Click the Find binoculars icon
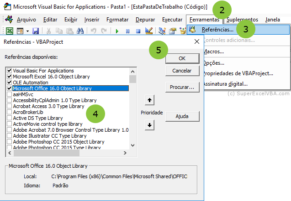Viewport: 291px width, 201px height. (x=80, y=31)
